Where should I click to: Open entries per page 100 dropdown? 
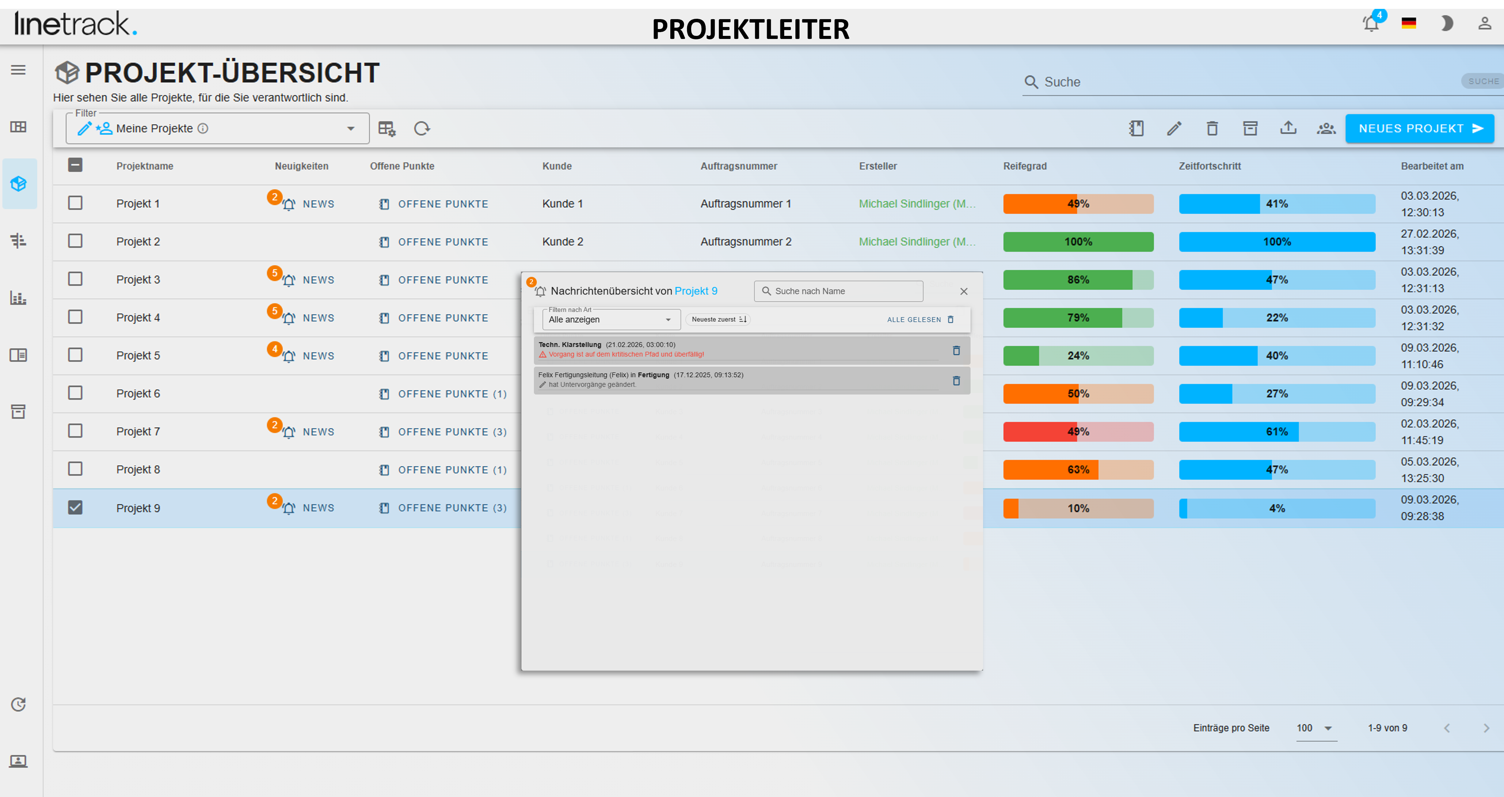[x=1316, y=728]
